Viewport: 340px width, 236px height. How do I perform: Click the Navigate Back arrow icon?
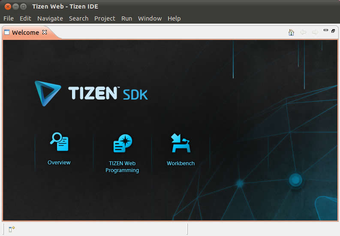[x=303, y=32]
